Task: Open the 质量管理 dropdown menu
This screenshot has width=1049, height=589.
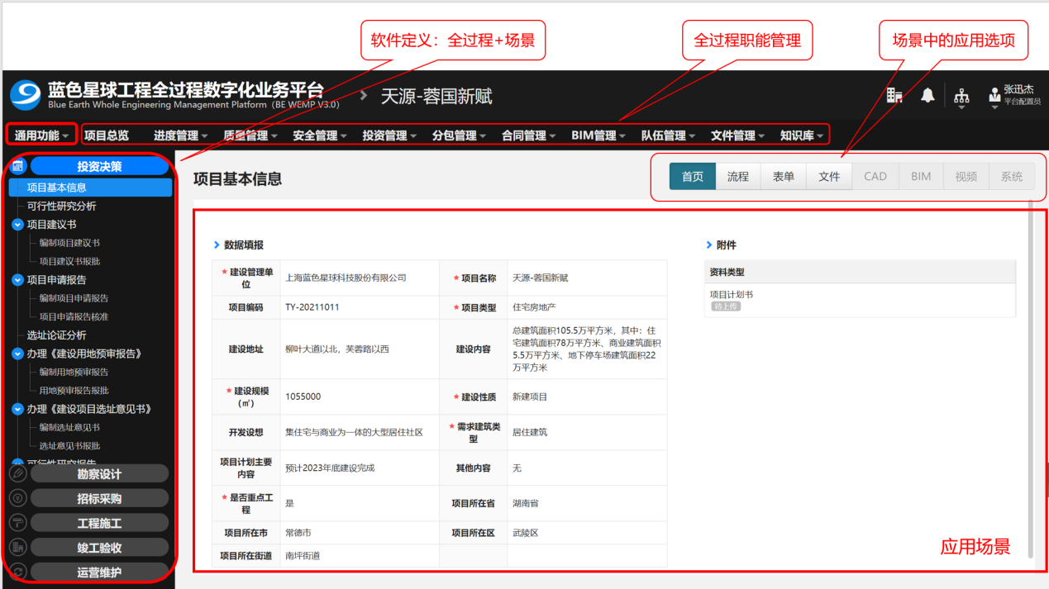Action: click(x=250, y=135)
